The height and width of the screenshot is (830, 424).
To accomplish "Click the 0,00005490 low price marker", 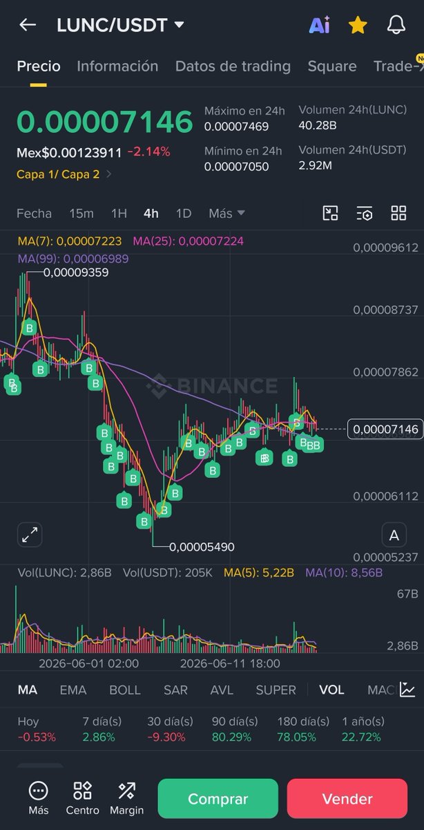I will tap(202, 547).
